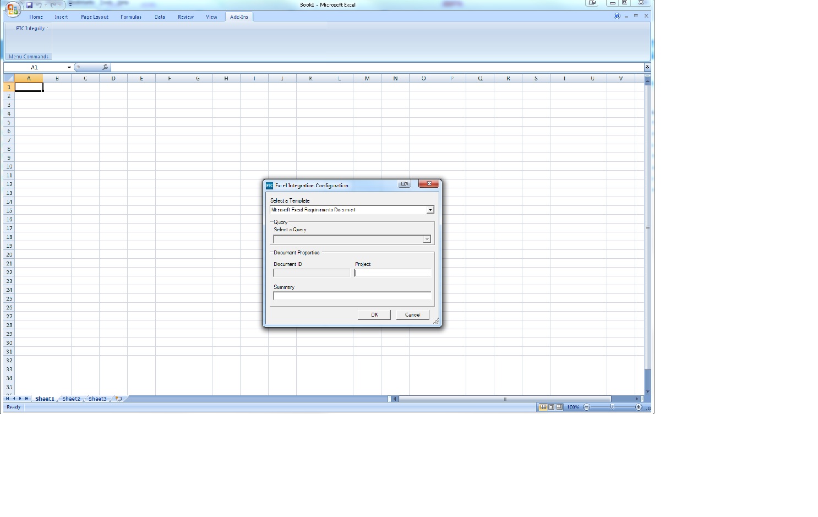The width and height of the screenshot is (818, 517).
Task: Select column header K
Action: tap(310, 78)
